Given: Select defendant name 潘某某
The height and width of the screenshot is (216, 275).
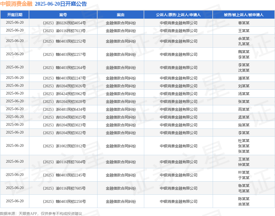Looking at the screenshot, I should tap(244, 78).
